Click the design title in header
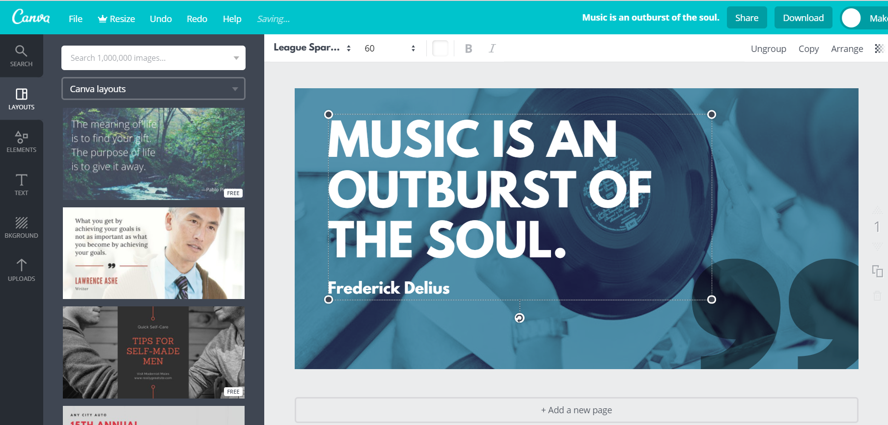Screen dimensions: 888x425 pyautogui.click(x=650, y=18)
